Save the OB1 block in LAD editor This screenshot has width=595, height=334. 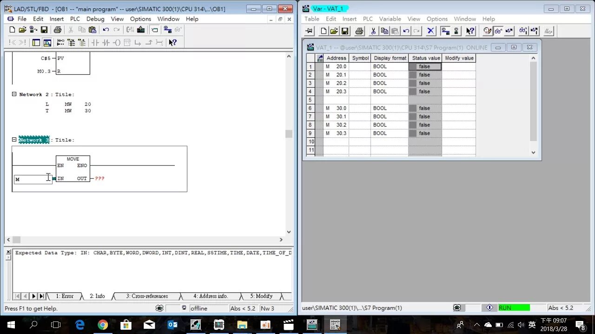[44, 30]
